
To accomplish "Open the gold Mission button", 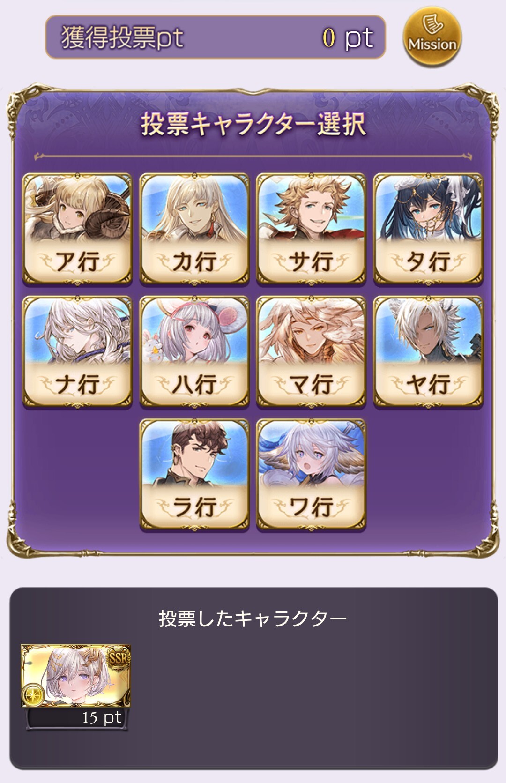I will tap(432, 37).
